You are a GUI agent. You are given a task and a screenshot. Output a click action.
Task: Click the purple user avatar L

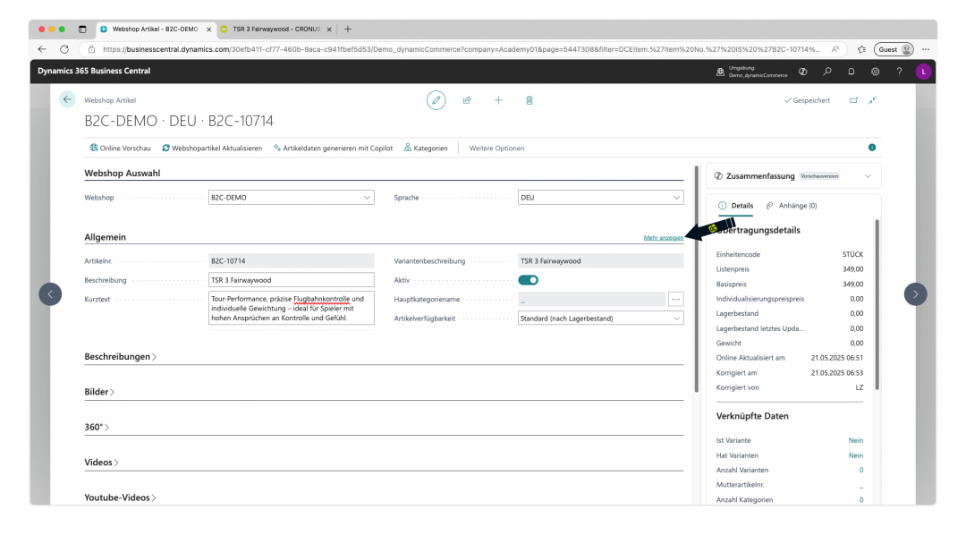(923, 72)
